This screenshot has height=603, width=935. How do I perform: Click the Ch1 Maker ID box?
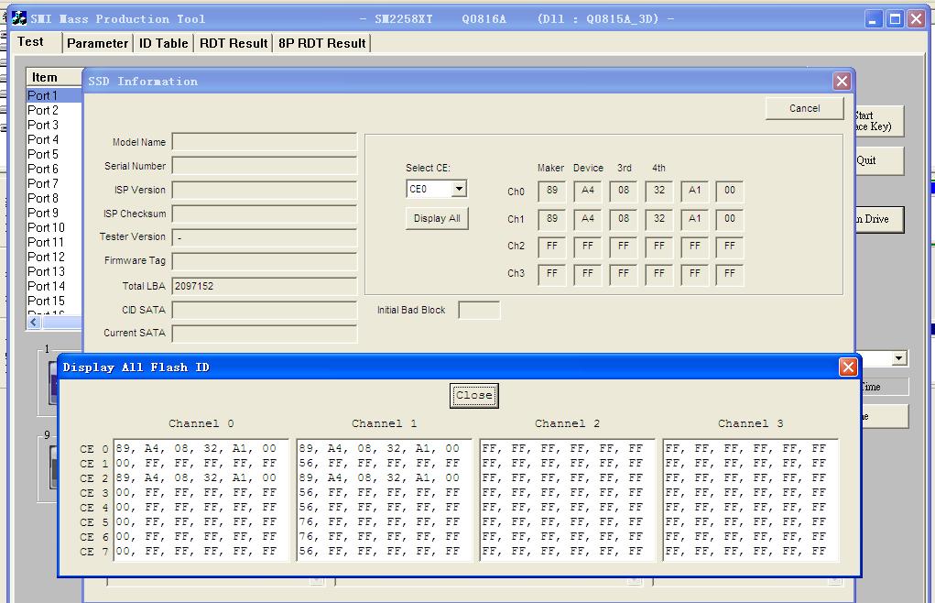551,219
